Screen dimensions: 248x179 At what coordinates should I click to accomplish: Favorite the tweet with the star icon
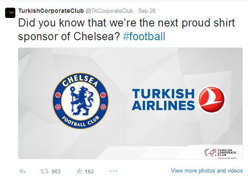pos(79,171)
